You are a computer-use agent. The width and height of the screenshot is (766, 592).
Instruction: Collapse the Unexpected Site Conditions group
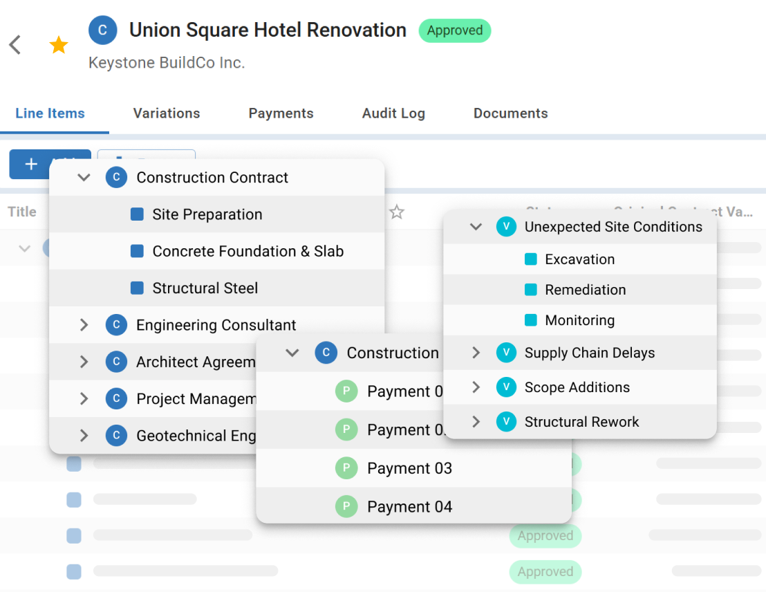(x=475, y=226)
